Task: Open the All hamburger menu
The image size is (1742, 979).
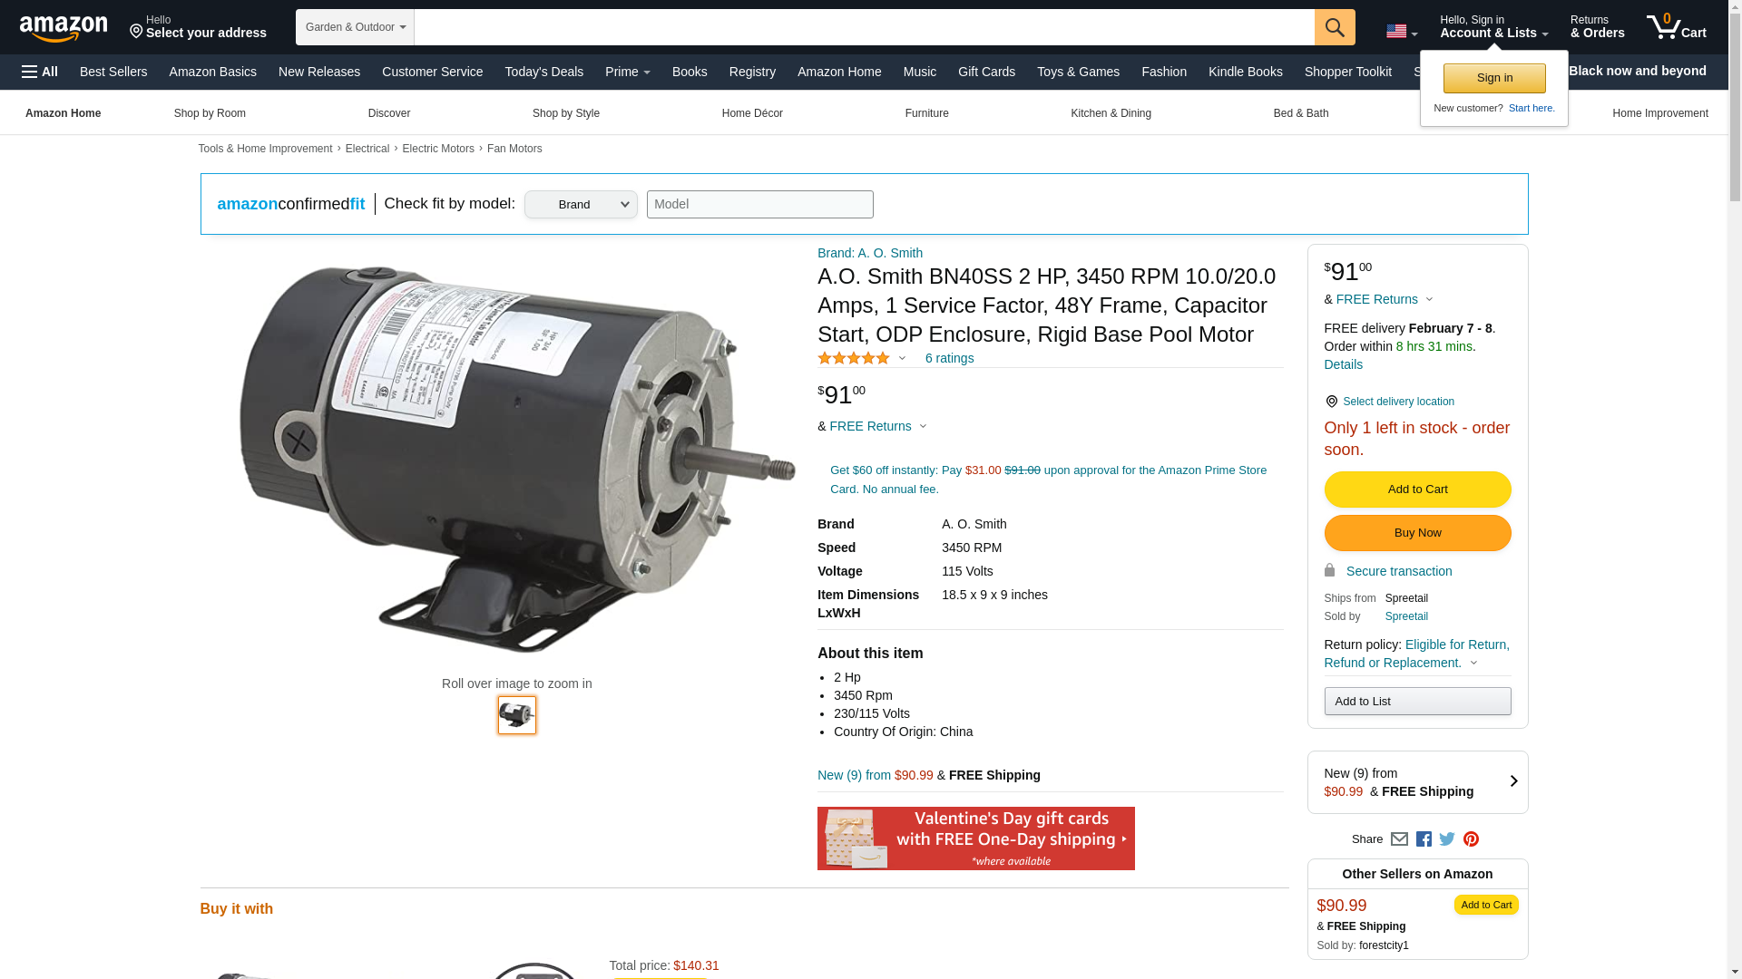Action: pyautogui.click(x=40, y=72)
